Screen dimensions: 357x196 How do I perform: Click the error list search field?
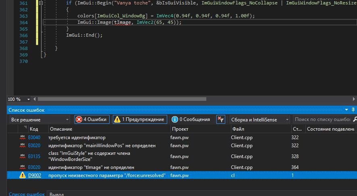click(x=322, y=119)
